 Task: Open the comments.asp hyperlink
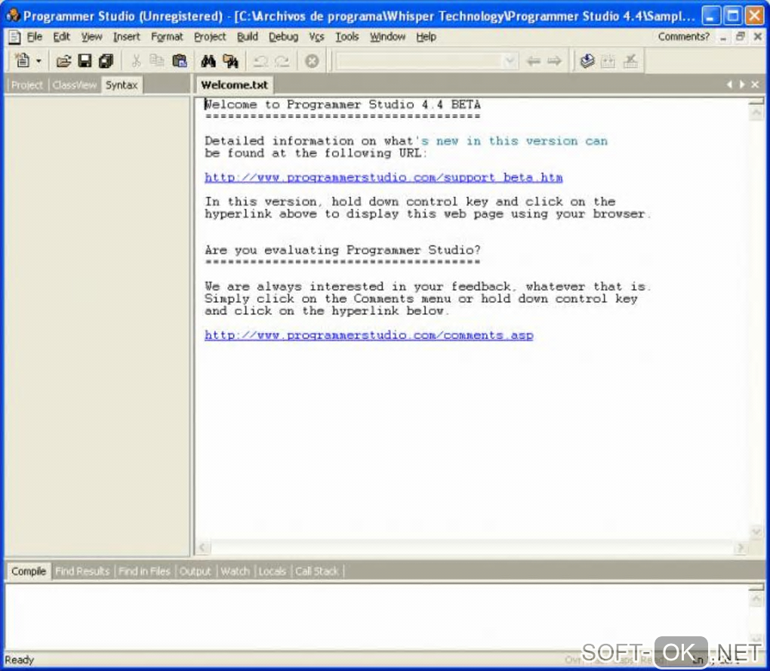369,335
